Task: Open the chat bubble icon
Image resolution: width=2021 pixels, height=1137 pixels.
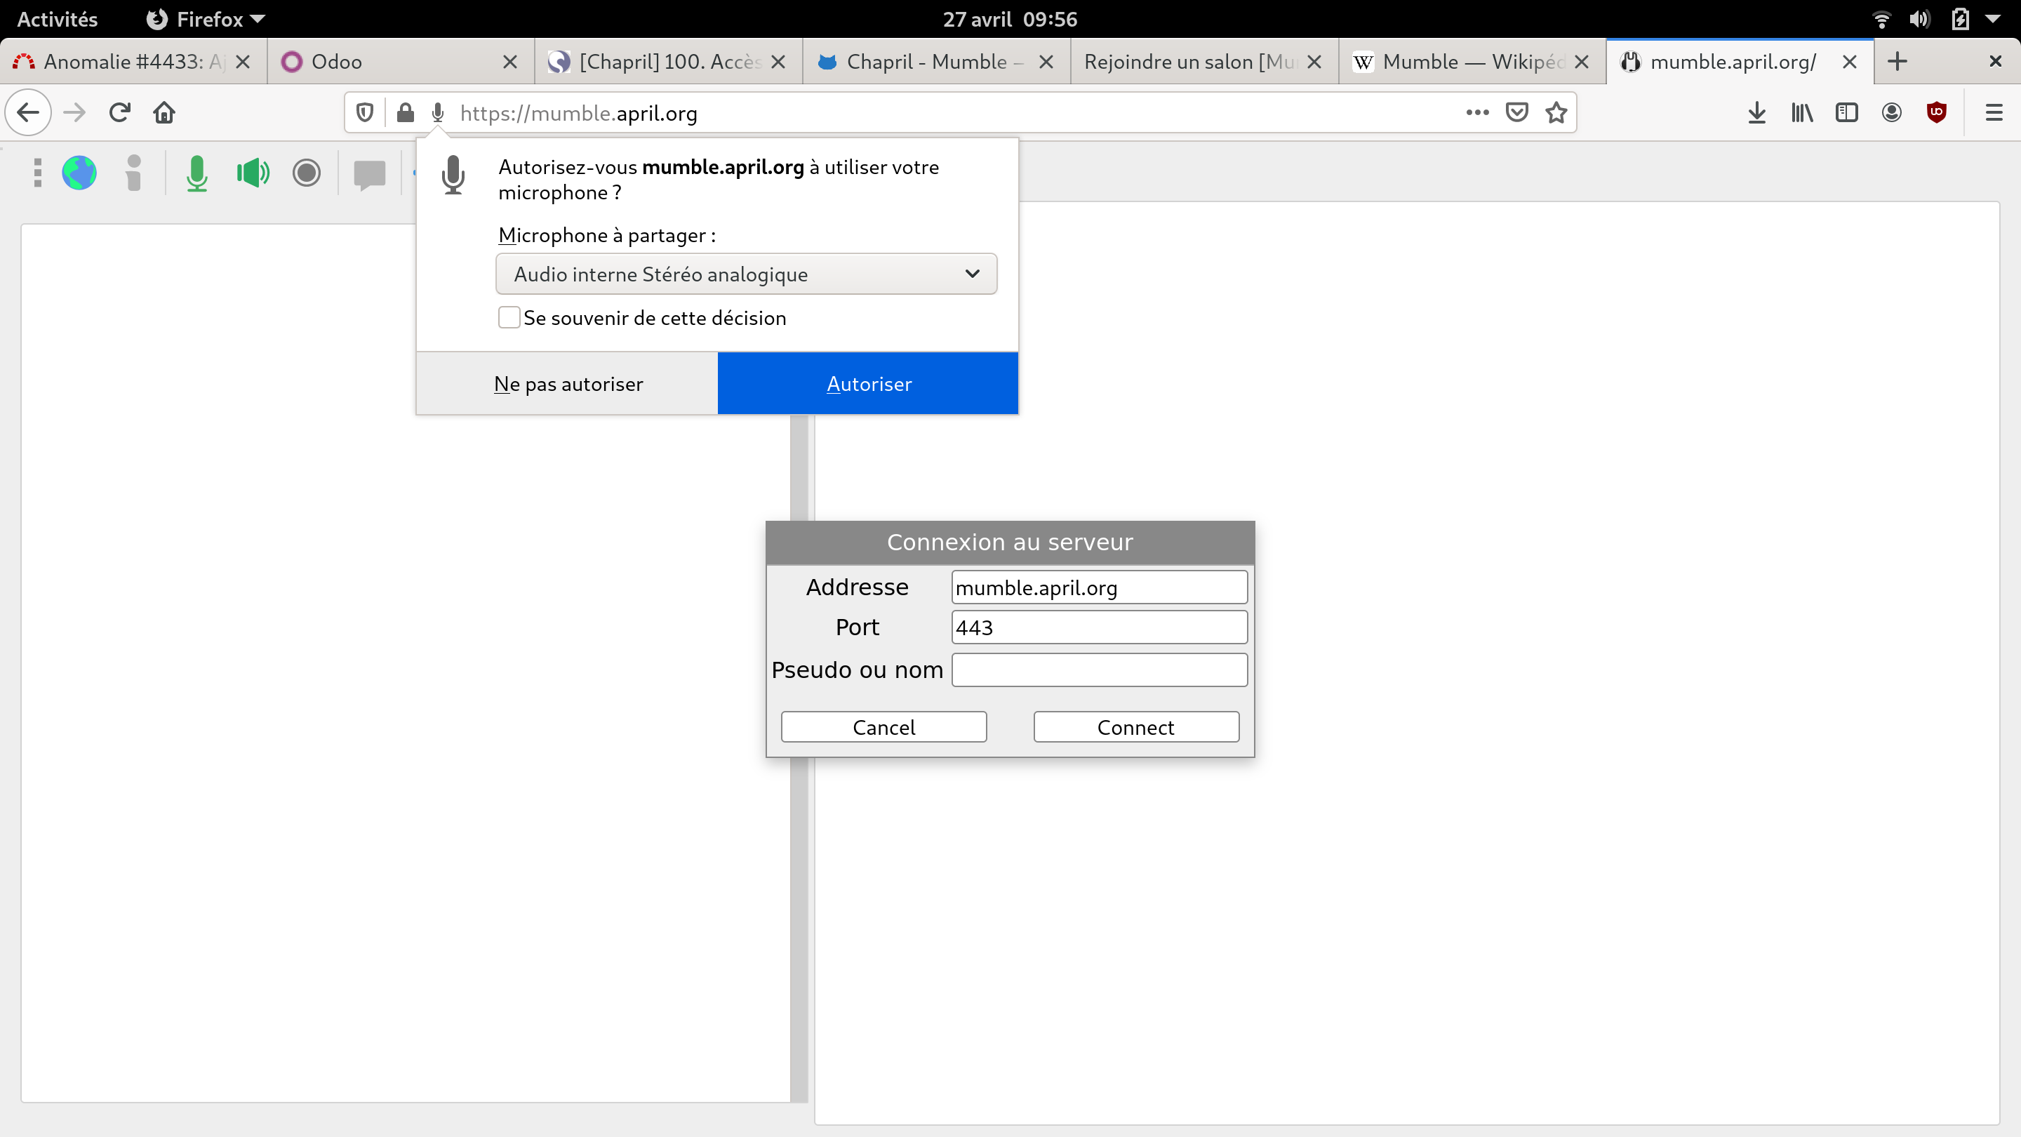Action: click(370, 174)
